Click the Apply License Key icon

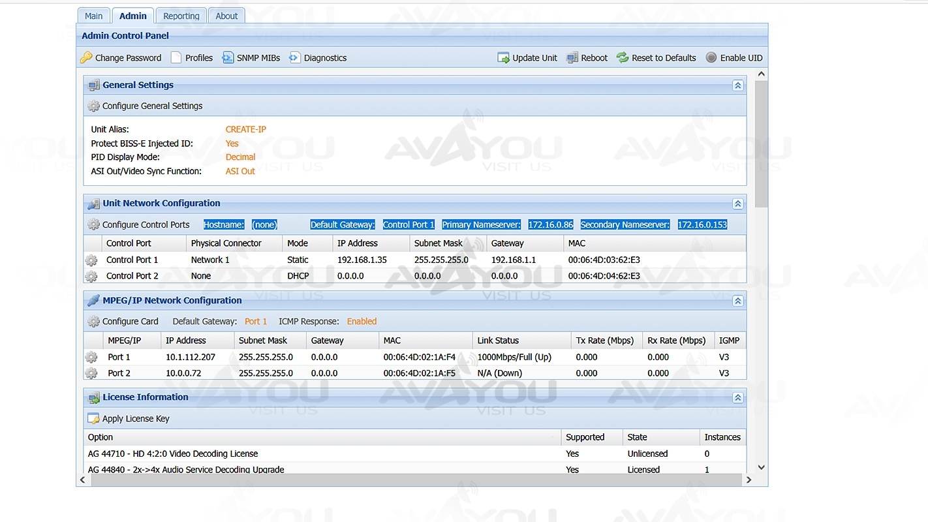coord(94,419)
